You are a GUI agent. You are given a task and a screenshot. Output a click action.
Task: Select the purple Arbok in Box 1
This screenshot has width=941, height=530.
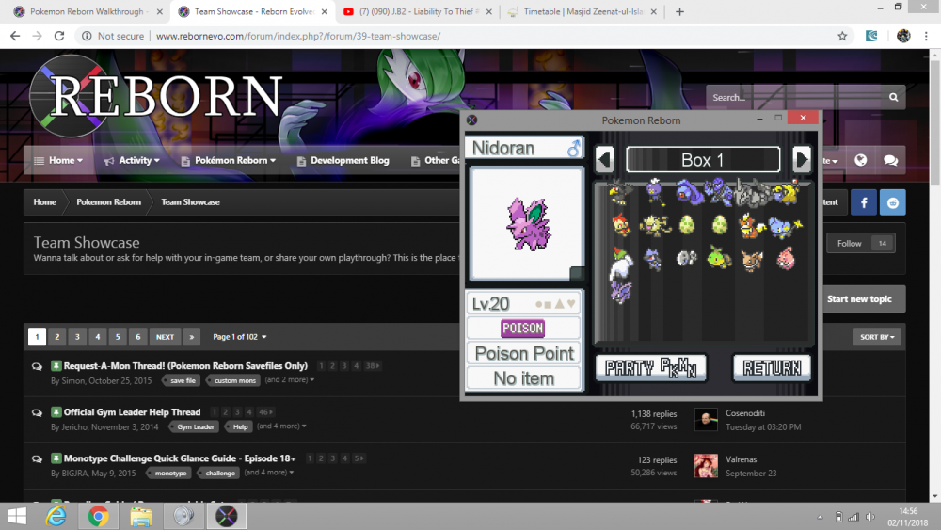pyautogui.click(x=688, y=193)
